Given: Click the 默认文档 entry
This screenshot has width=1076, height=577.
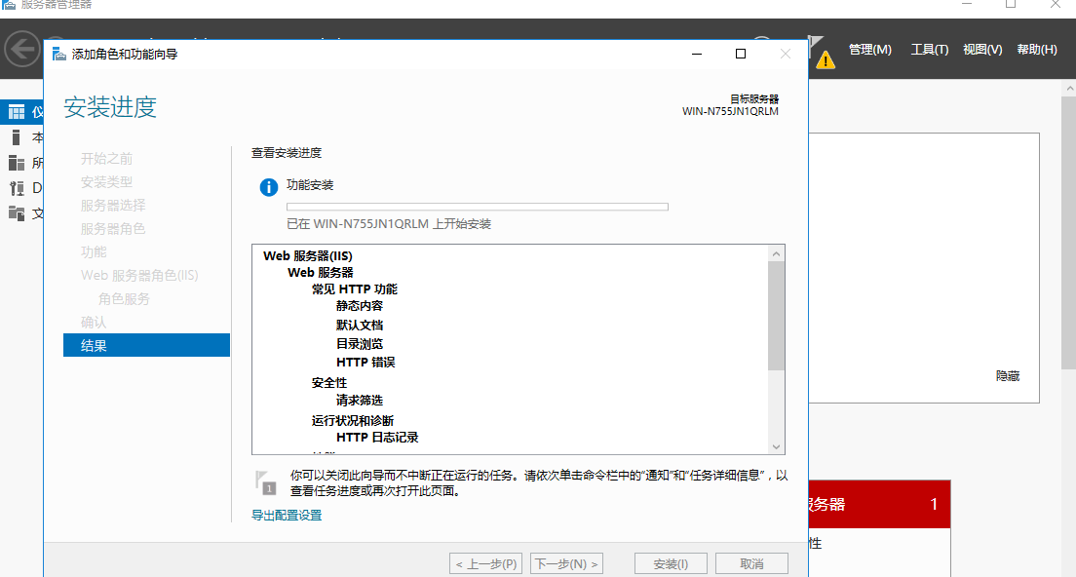Looking at the screenshot, I should 360,325.
